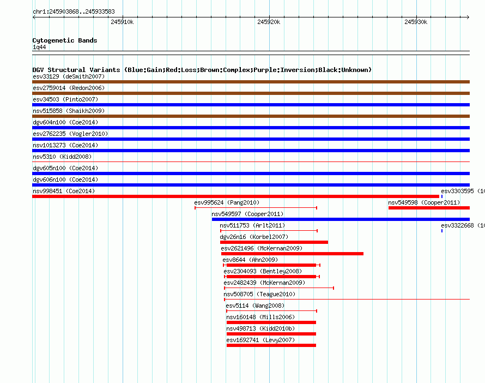Screen dimensions: 485x383
Task: Click the small blue mark of esv3322668
Action: click(x=442, y=231)
